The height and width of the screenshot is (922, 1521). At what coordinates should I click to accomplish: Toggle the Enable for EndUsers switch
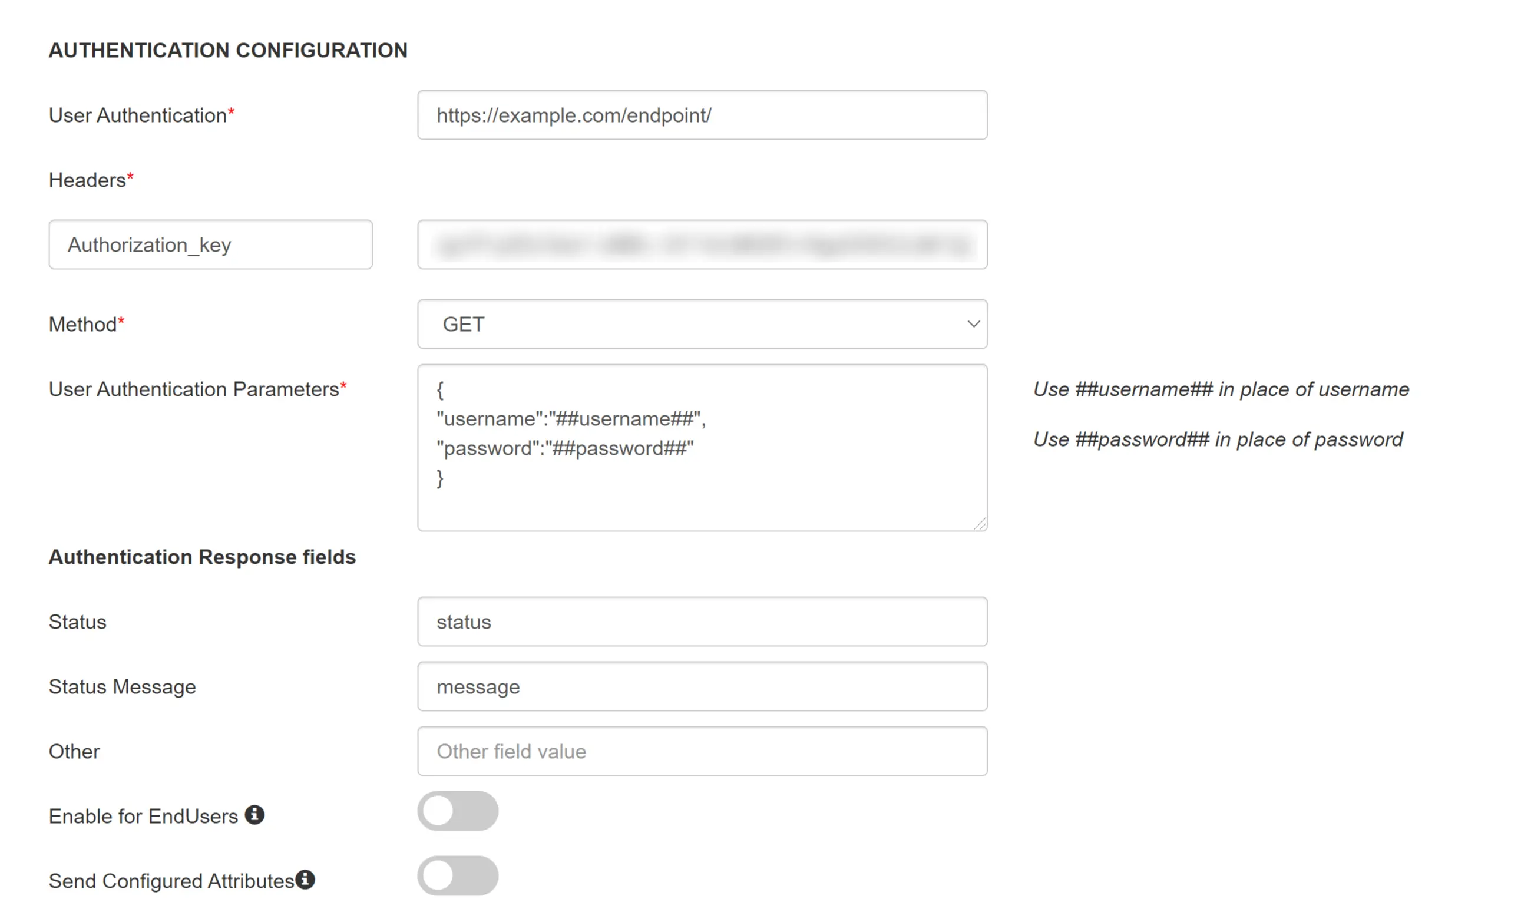(458, 812)
